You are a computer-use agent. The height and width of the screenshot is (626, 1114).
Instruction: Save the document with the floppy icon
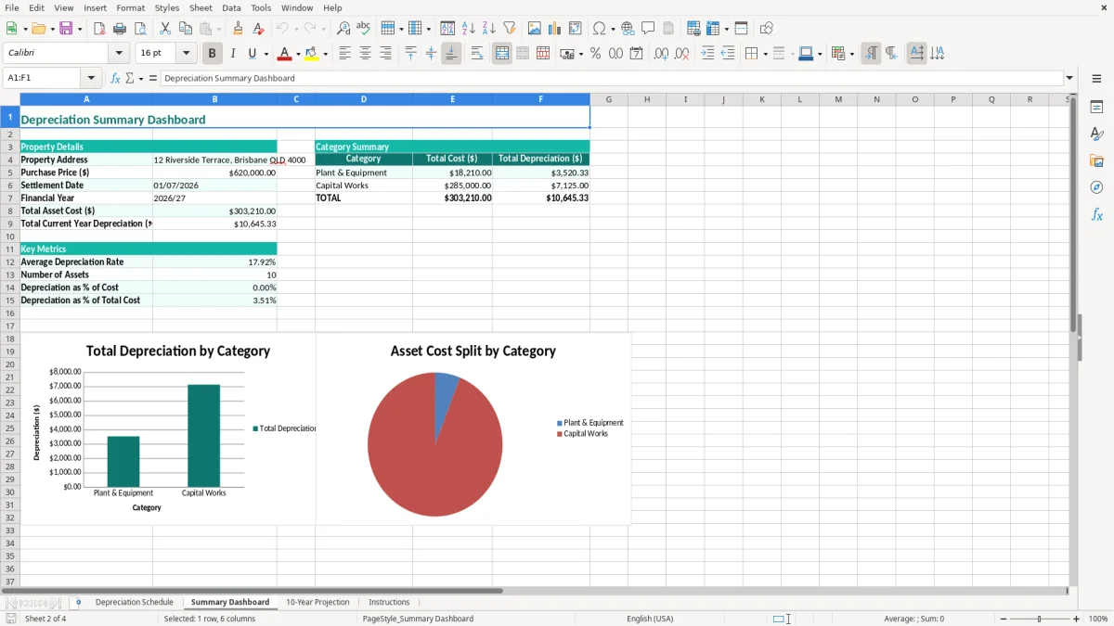tap(66, 29)
